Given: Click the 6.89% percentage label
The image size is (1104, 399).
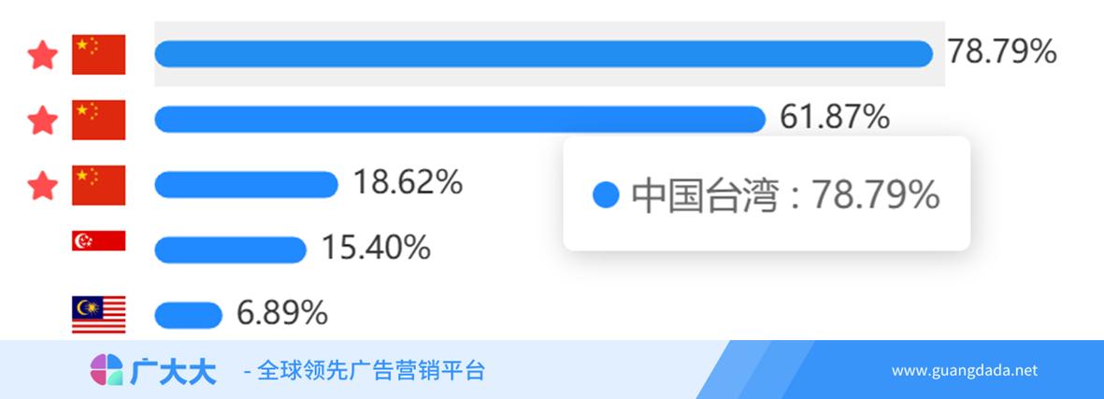Looking at the screenshot, I should (x=281, y=313).
